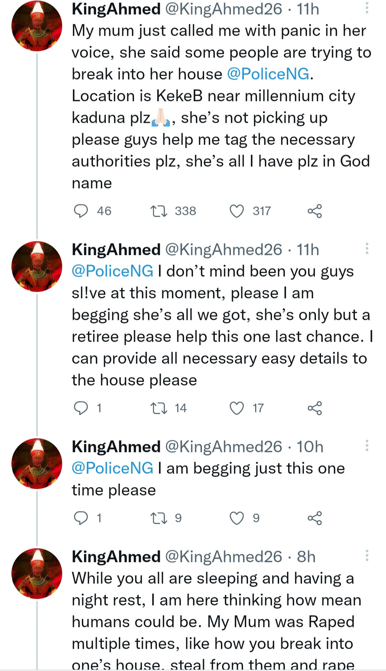Retweet the tweet with 338 retweets

click(159, 211)
